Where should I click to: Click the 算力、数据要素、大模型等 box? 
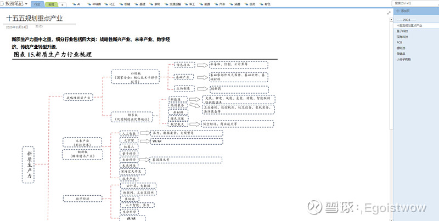coord(187,133)
